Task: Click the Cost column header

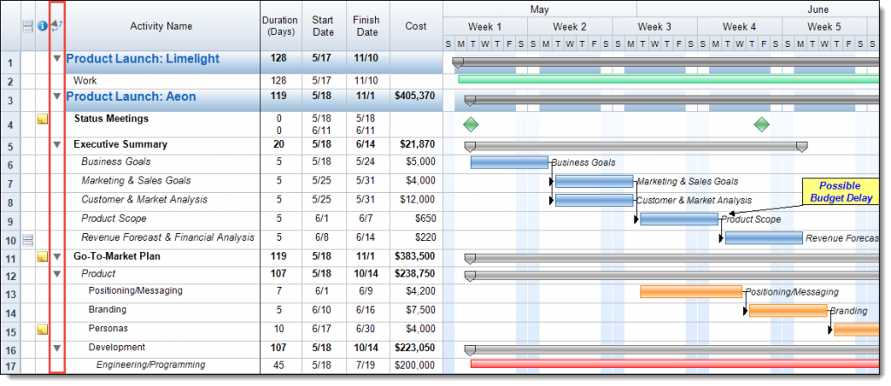Action: (416, 26)
